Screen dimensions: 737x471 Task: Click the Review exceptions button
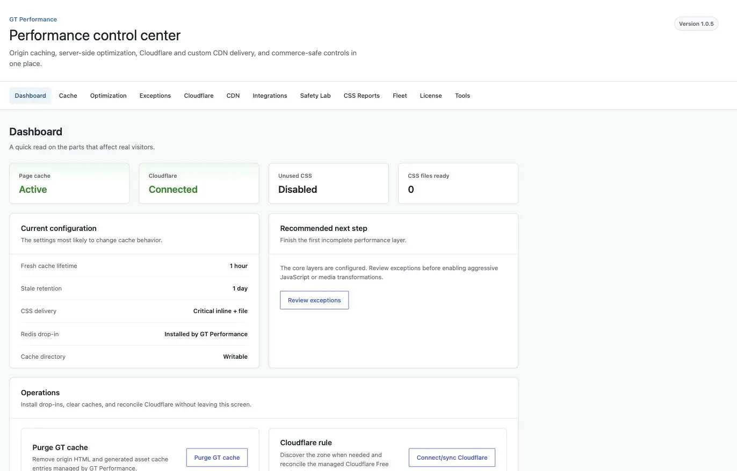(x=314, y=300)
